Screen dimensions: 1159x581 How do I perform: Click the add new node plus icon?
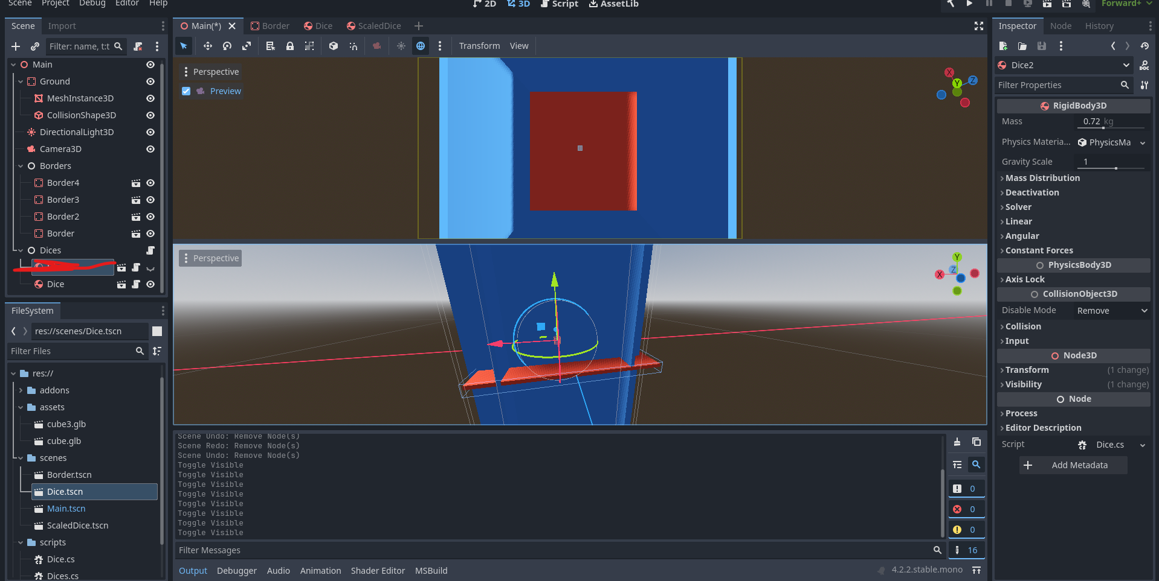pyautogui.click(x=16, y=46)
